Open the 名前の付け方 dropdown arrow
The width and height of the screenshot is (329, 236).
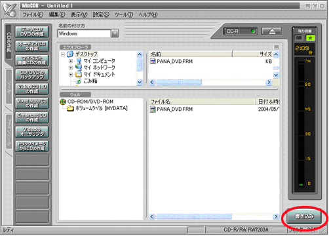click(115, 33)
